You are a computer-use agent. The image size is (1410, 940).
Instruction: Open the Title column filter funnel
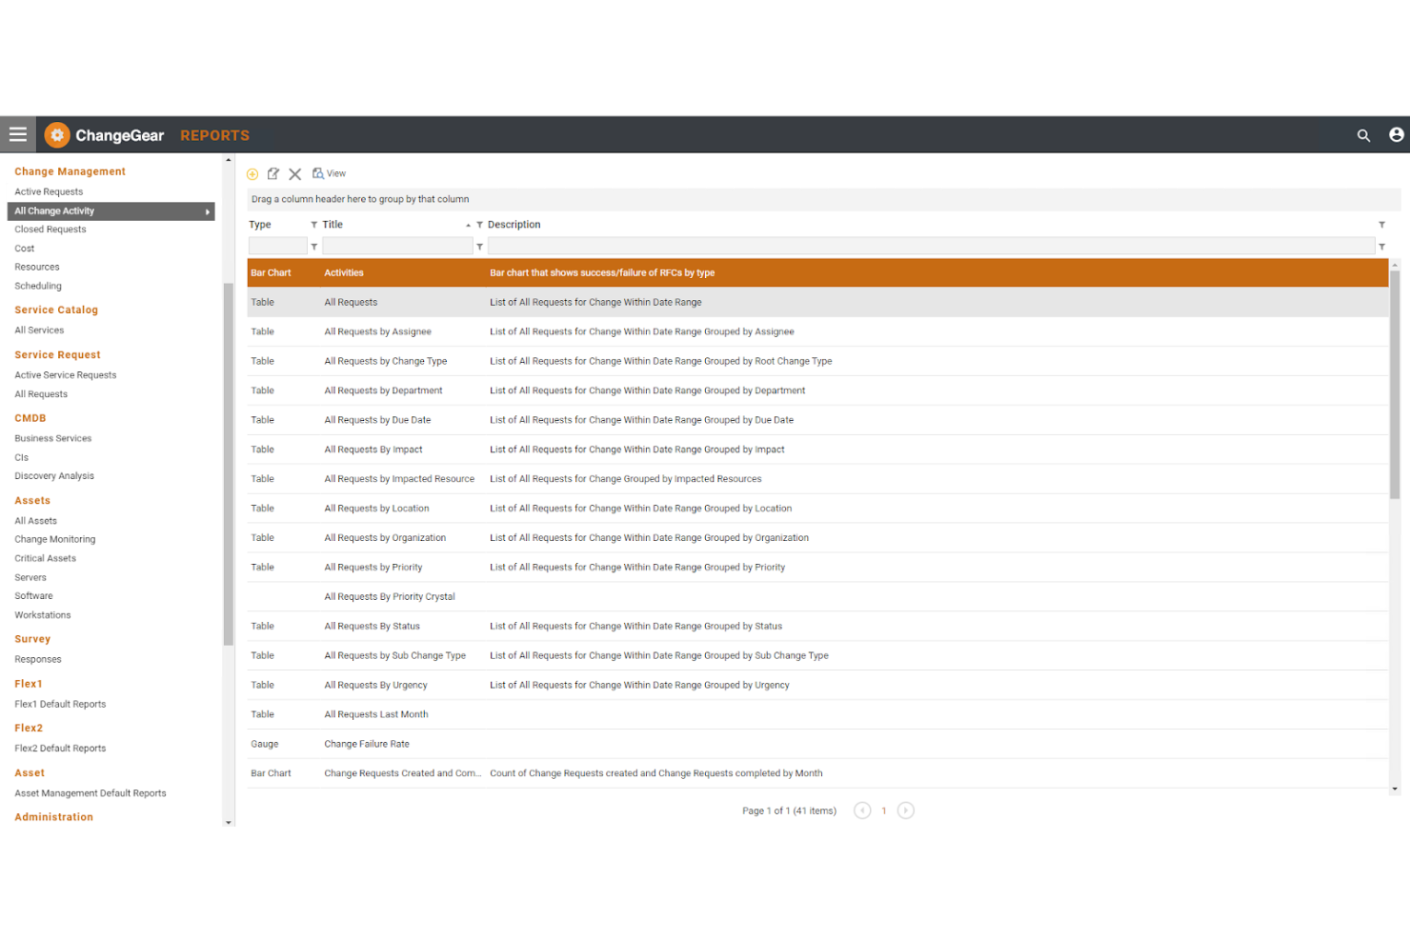click(479, 224)
